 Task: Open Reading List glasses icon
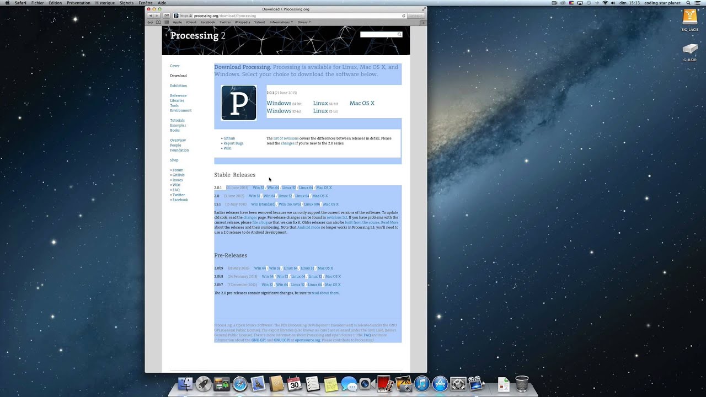pyautogui.click(x=151, y=22)
